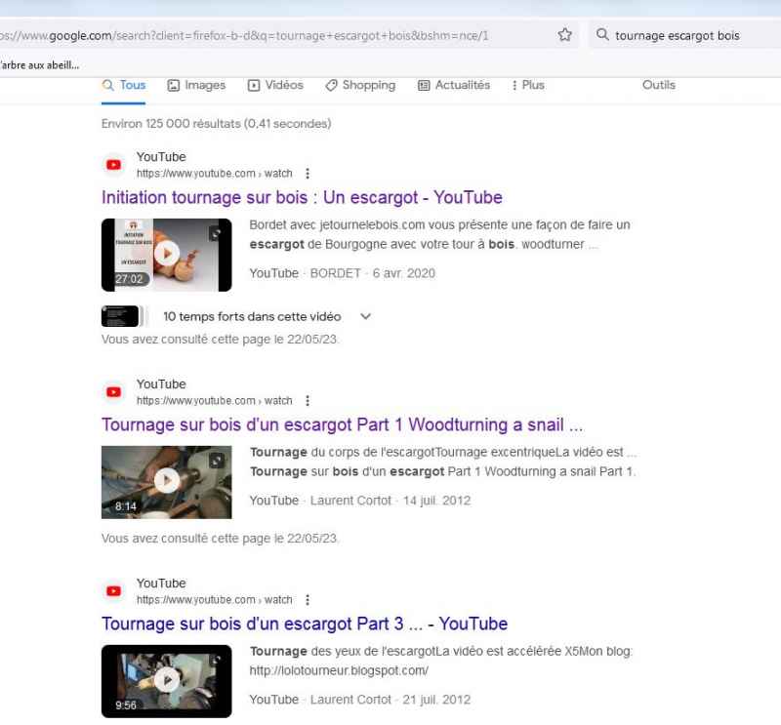Click the Firefox search field containing 'tournage escargot bois'
Viewport: 781px width, 725px height.
point(686,35)
